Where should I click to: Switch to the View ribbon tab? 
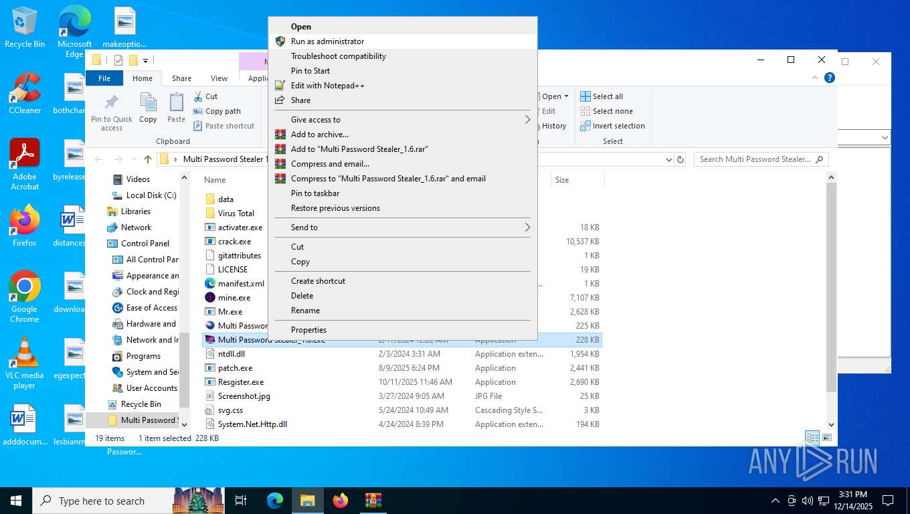click(x=219, y=78)
